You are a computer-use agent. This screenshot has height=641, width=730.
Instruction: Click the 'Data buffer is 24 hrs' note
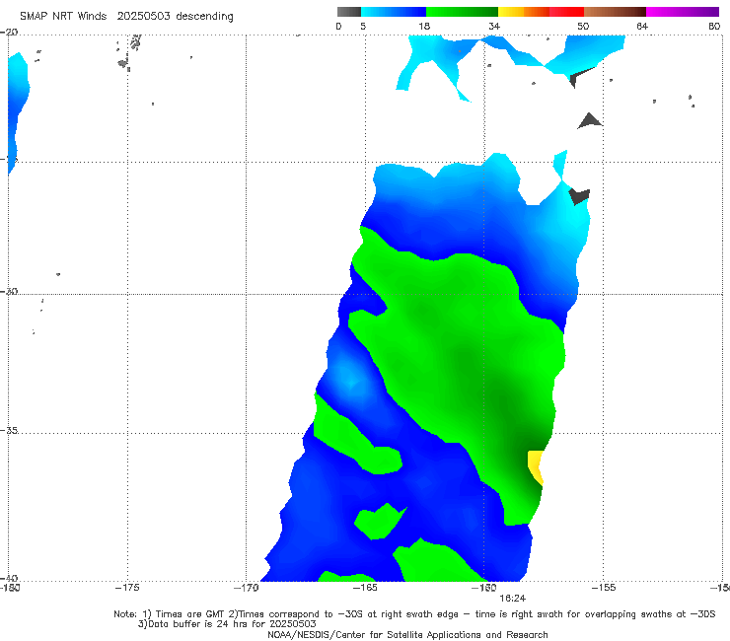tap(227, 624)
